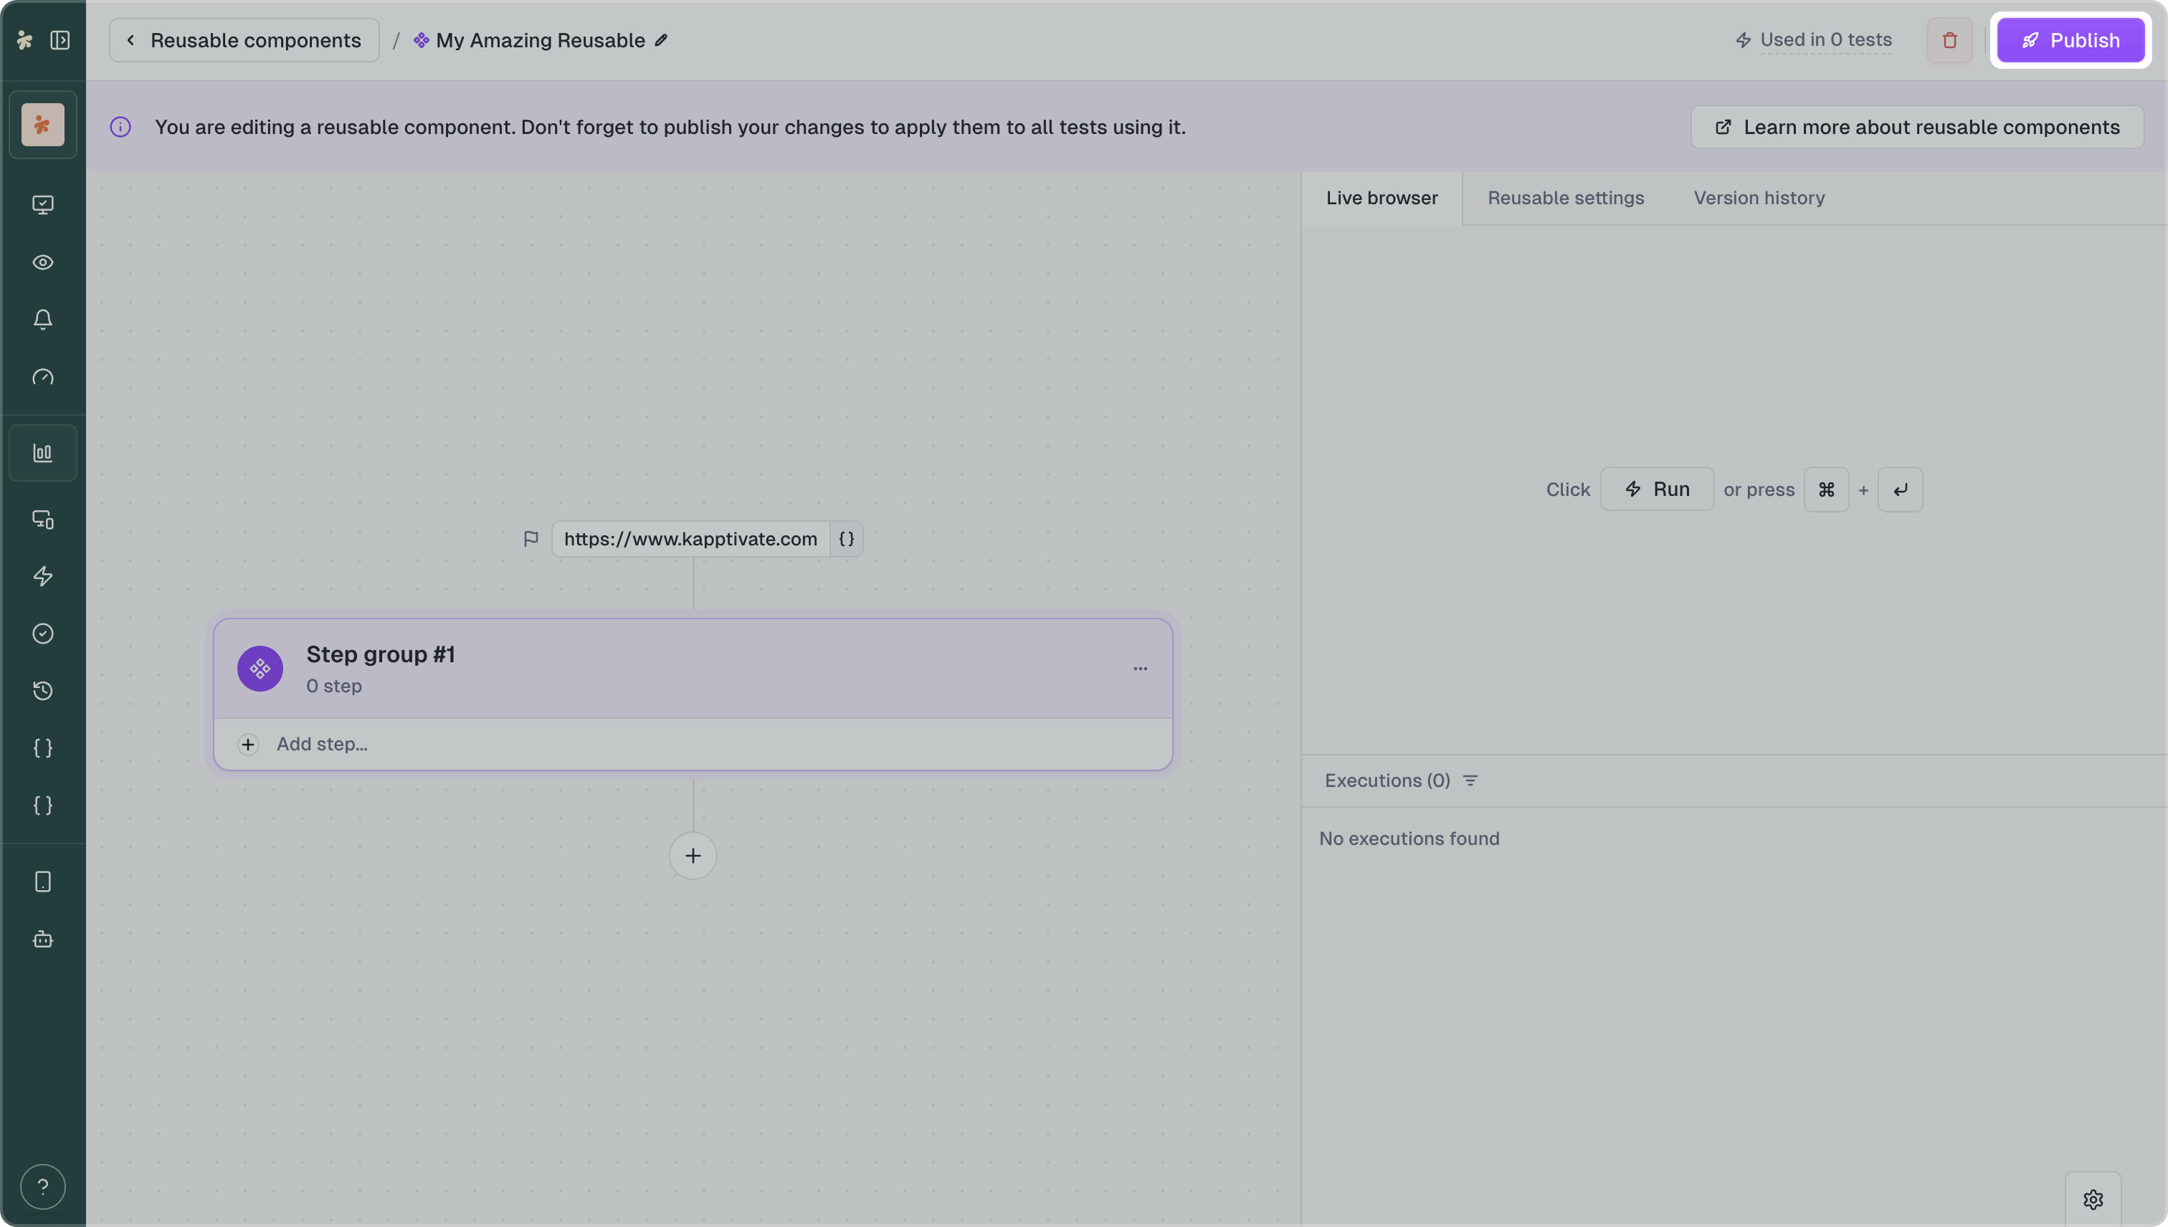
Task: Switch to Reusable settings tab
Action: click(1565, 198)
